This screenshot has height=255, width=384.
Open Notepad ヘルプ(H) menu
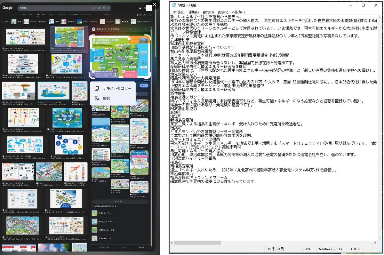pos(238,12)
